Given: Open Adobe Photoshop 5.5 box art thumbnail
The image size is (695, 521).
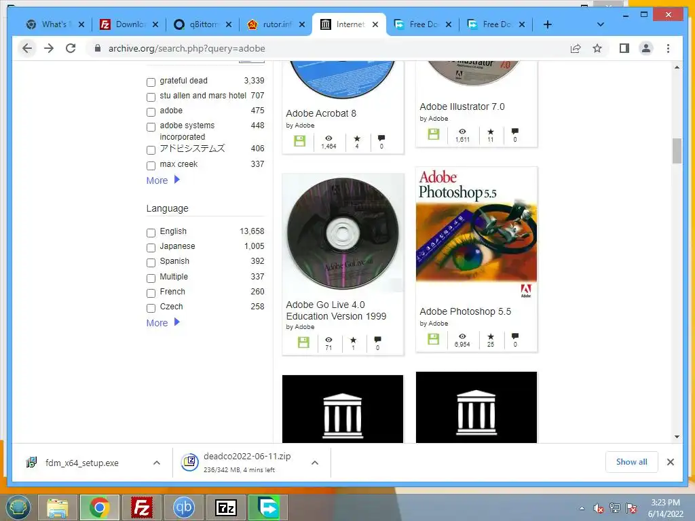Looking at the screenshot, I should click(x=476, y=233).
